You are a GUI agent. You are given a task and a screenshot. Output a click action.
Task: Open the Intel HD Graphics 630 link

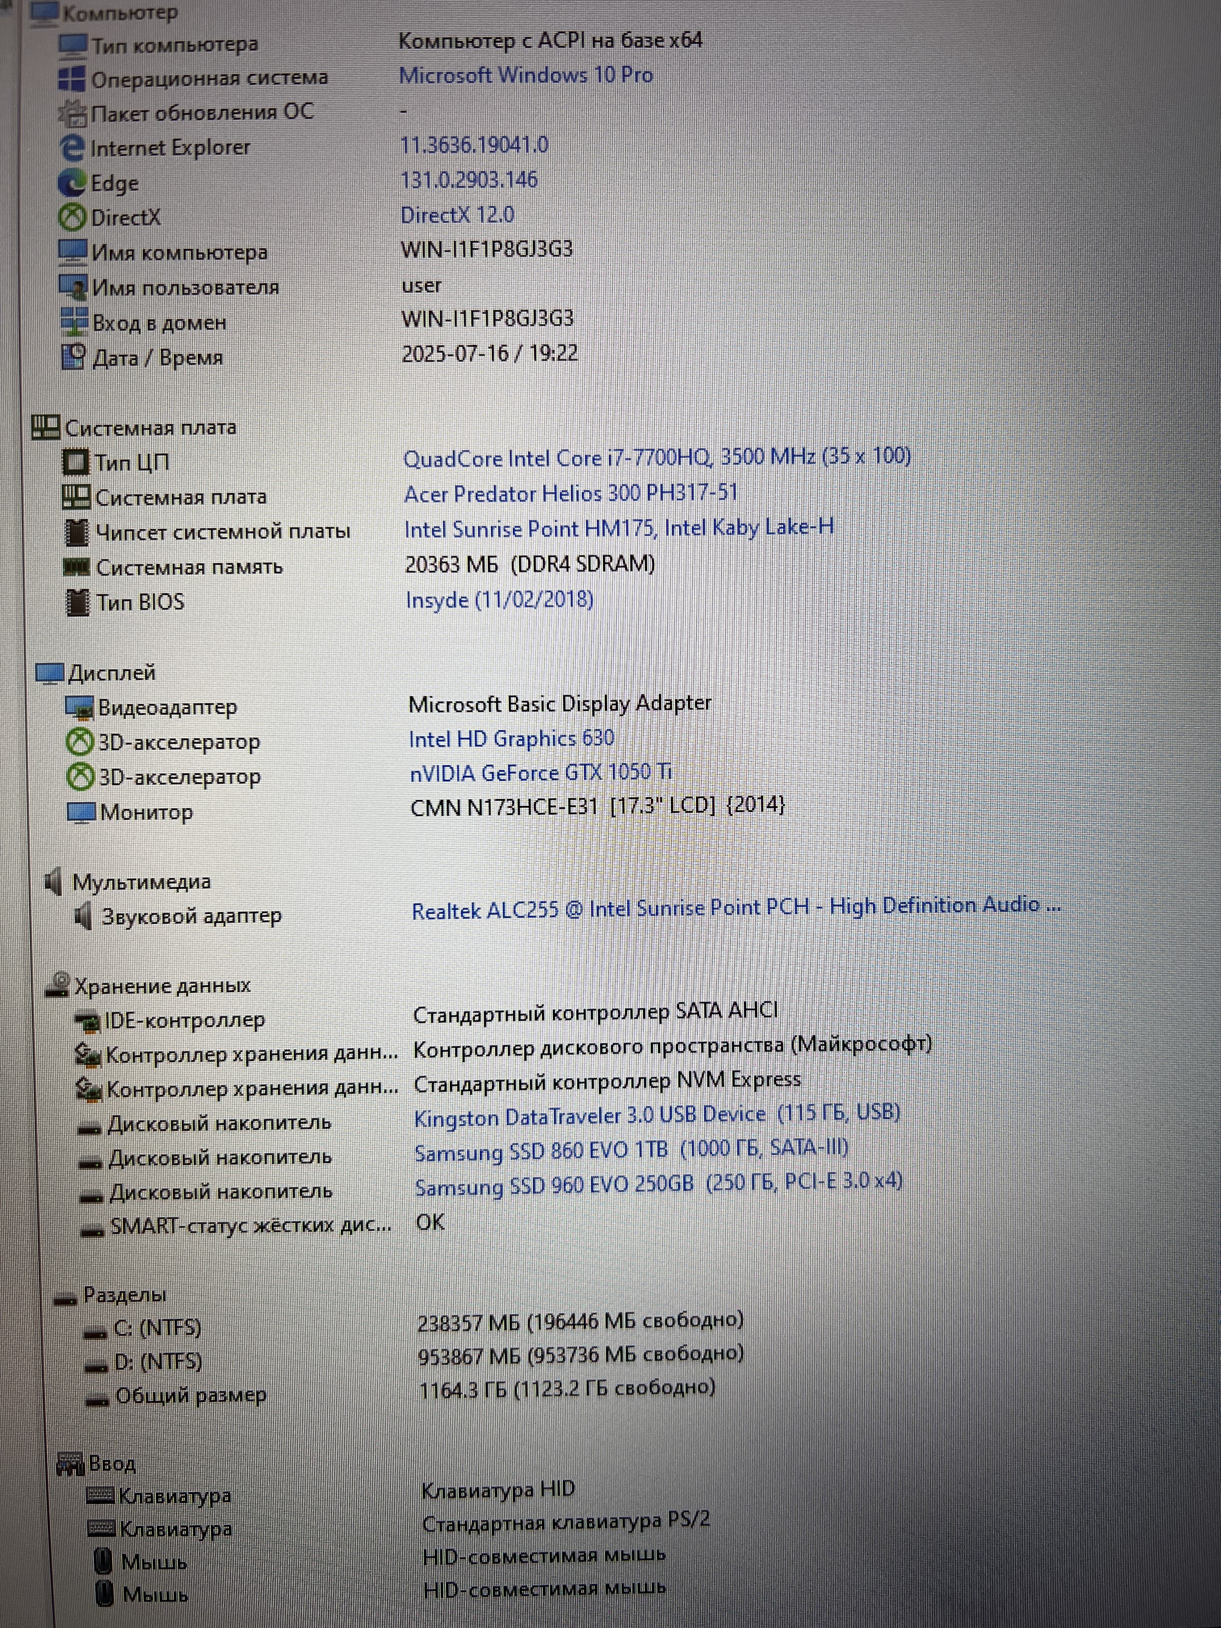[x=512, y=738]
